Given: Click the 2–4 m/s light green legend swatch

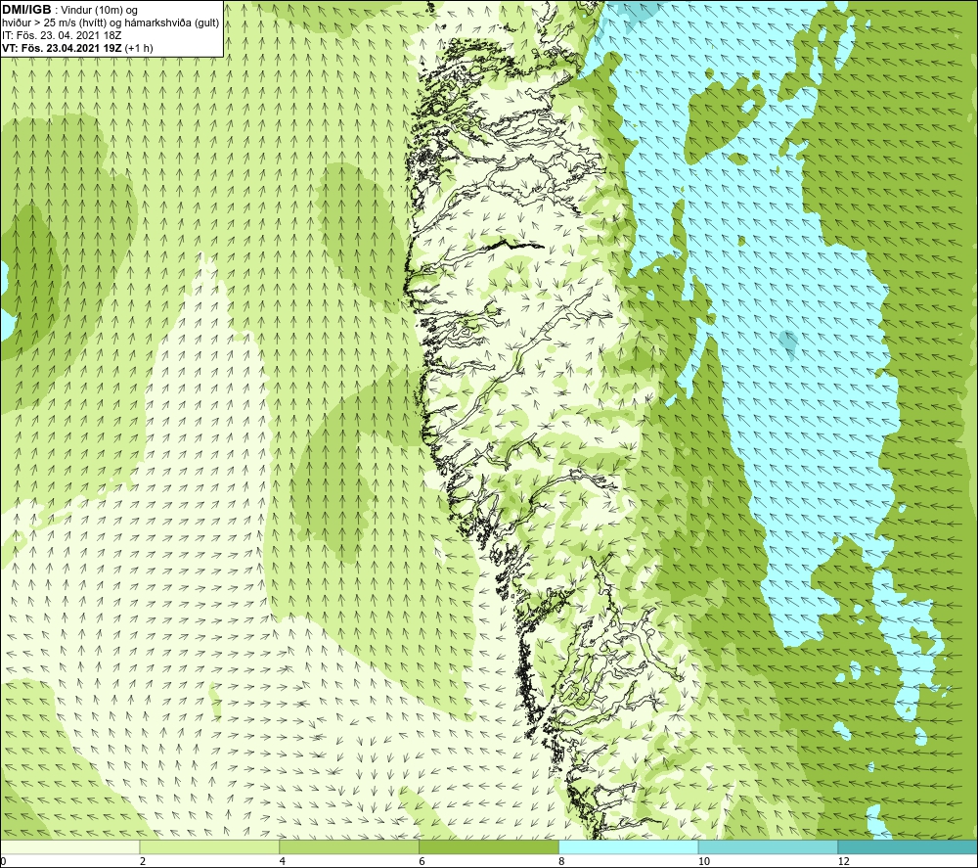Looking at the screenshot, I should click(x=209, y=846).
